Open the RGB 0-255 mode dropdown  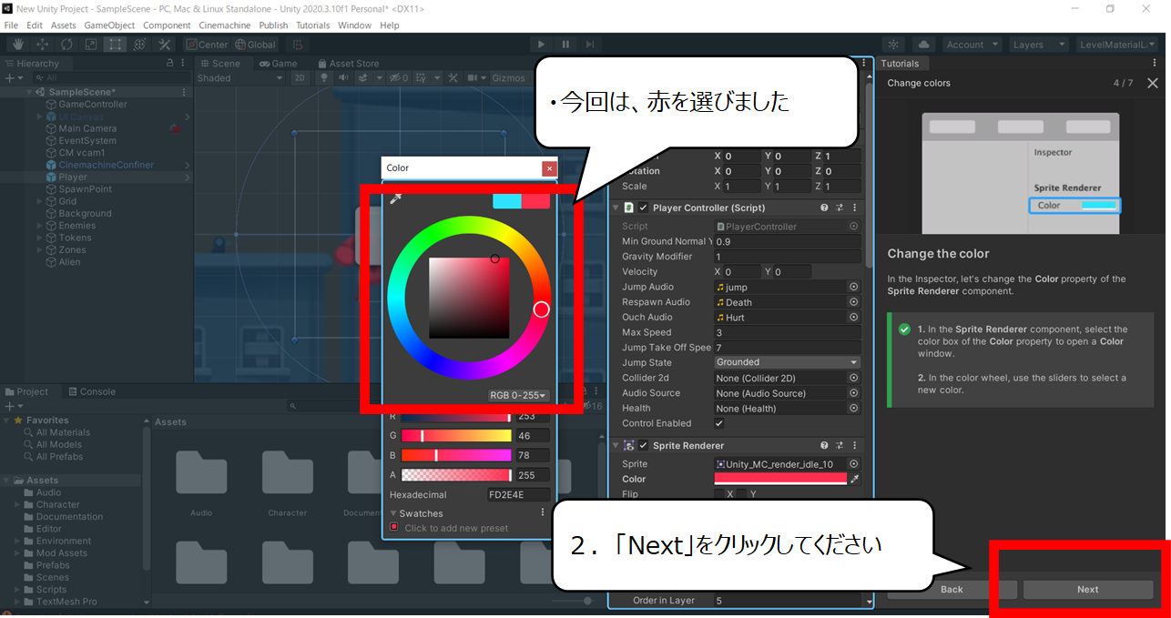pos(518,395)
